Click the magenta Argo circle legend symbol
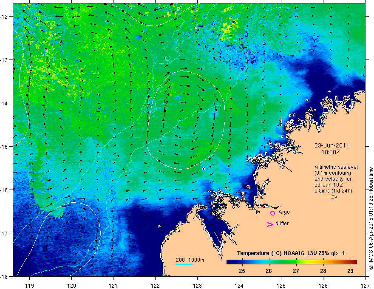Image resolution: width=374 pixels, height=289 pixels. point(272,213)
